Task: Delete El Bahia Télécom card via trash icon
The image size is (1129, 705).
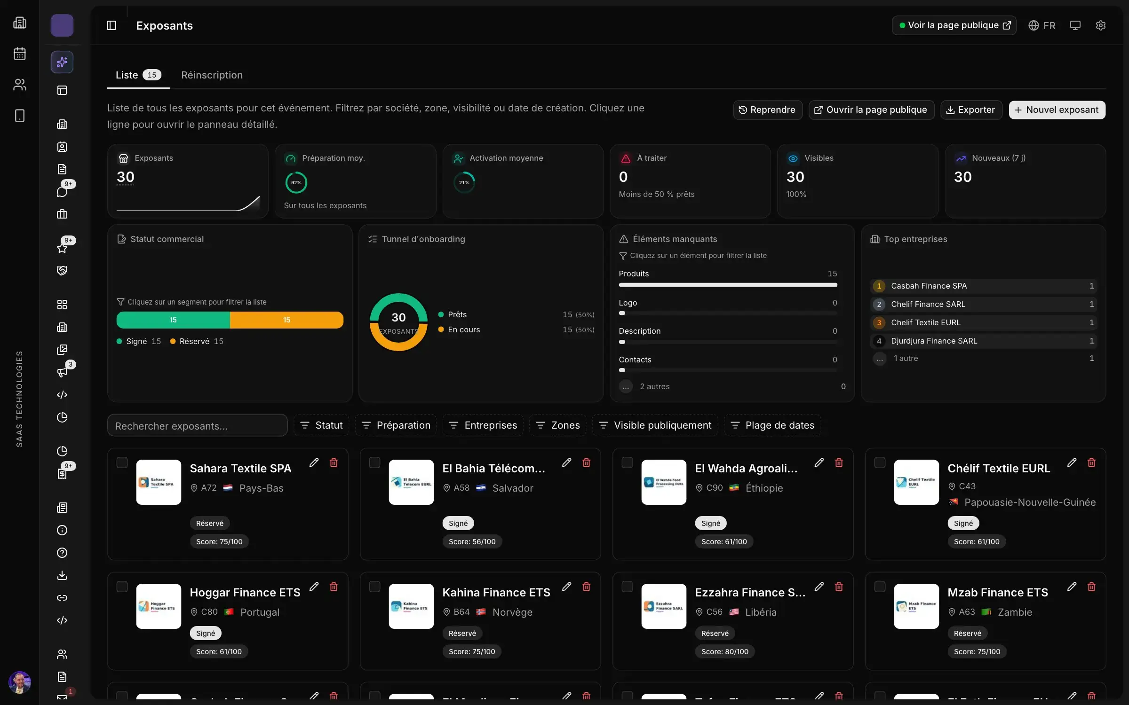Action: coord(586,462)
